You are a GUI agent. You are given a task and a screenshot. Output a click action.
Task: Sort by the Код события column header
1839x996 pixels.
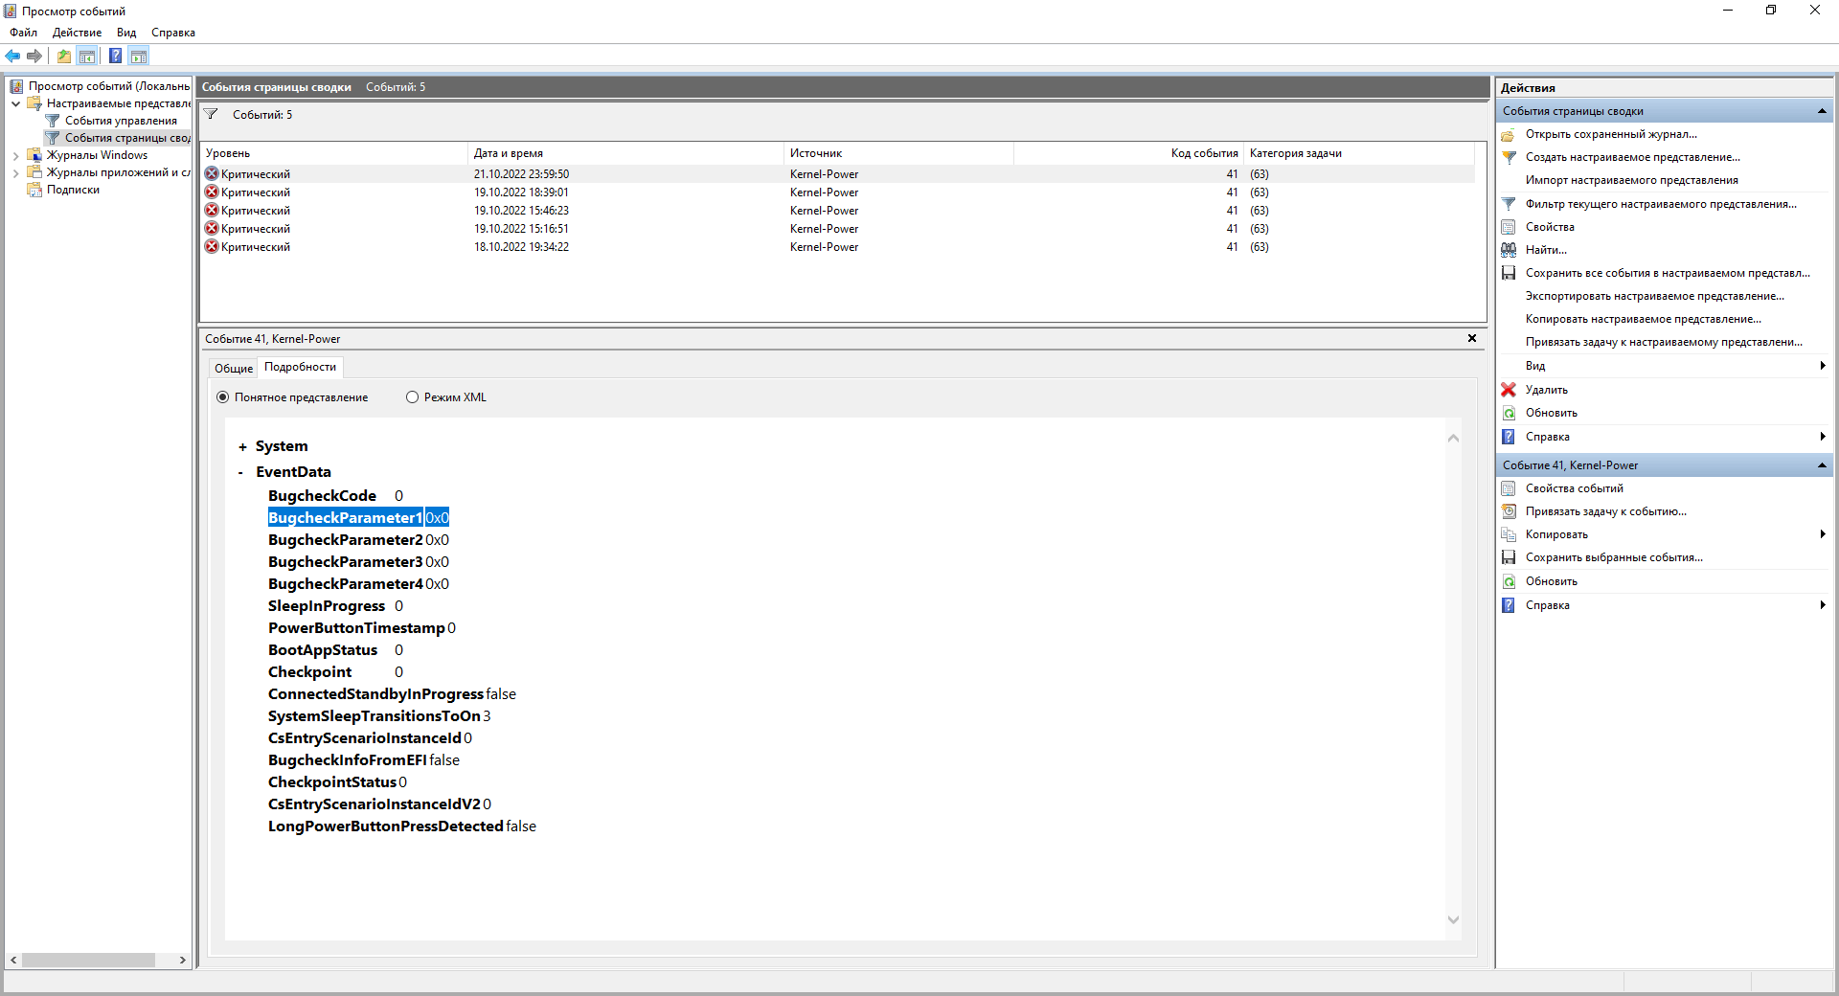(x=1128, y=153)
